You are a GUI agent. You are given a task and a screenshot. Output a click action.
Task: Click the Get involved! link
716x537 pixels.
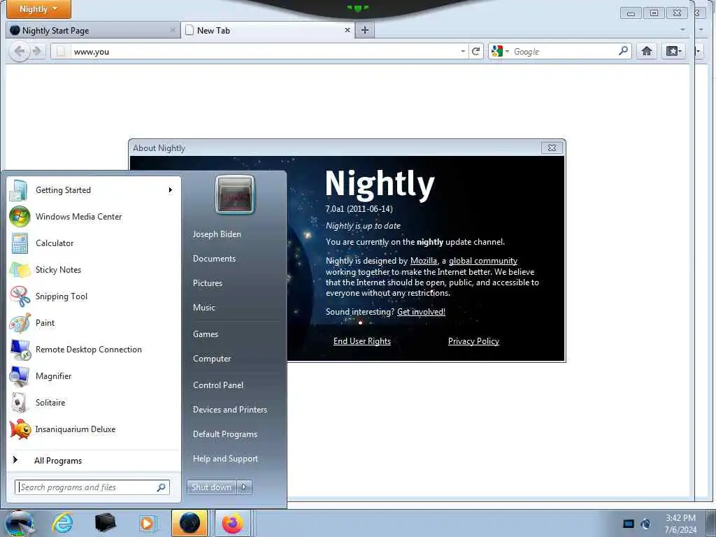coord(421,312)
